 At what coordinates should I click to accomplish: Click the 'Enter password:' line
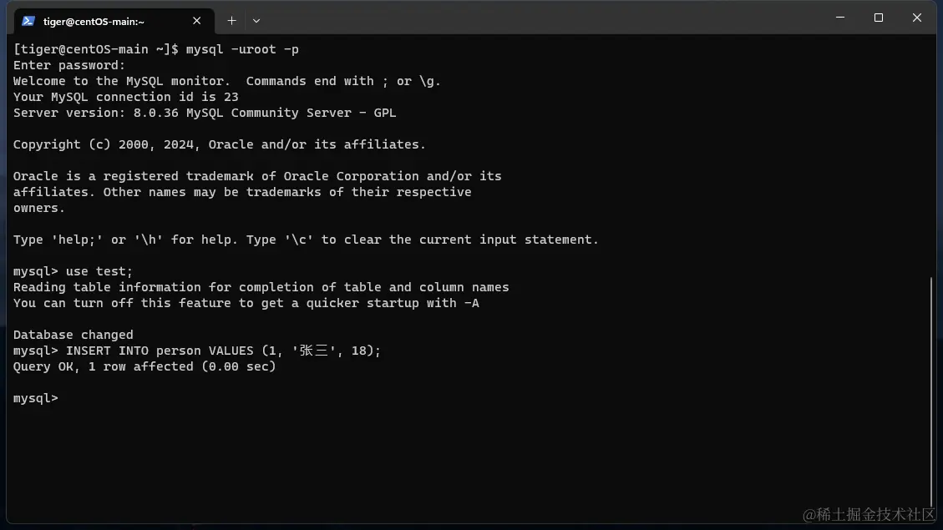tap(69, 65)
